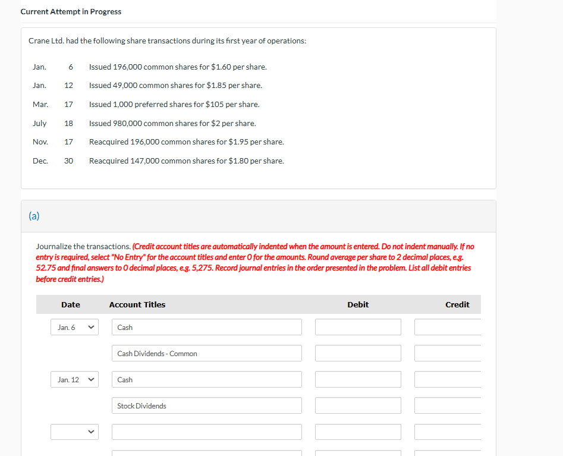The width and height of the screenshot is (563, 456).
Task: Click the Account Titles column header
Action: [137, 304]
